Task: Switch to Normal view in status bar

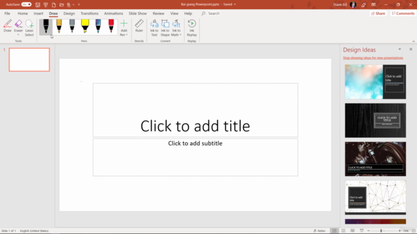Action: click(x=334, y=231)
